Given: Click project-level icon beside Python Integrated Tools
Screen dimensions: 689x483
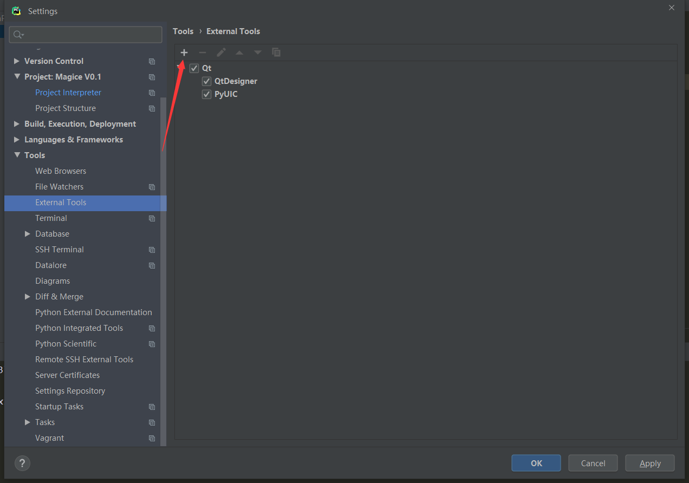Looking at the screenshot, I should pos(152,328).
